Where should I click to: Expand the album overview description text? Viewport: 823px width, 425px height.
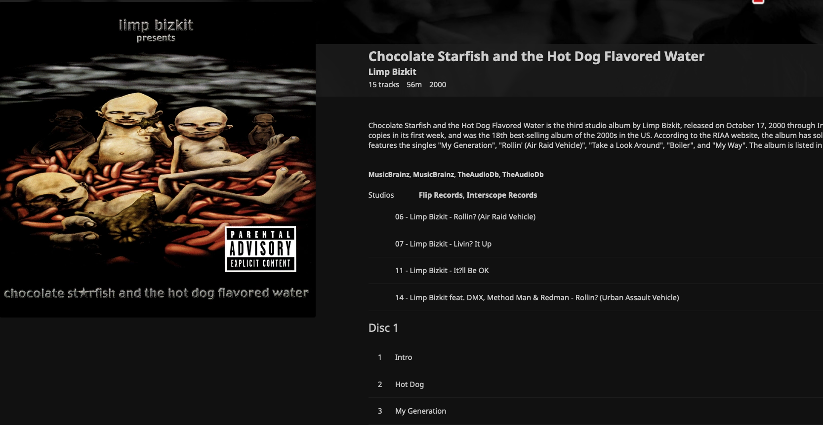(596, 136)
